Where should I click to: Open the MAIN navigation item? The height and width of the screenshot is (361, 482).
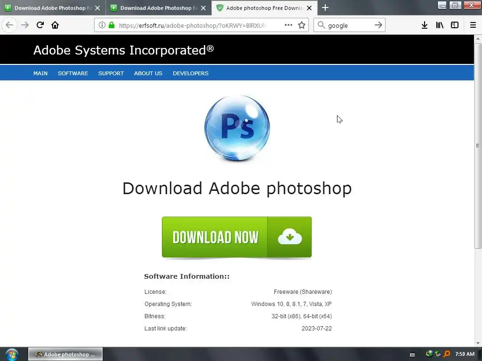point(40,73)
